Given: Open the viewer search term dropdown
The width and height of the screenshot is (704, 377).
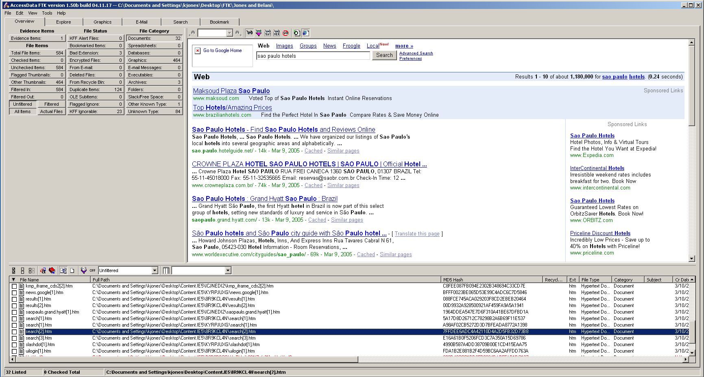Looking at the screenshot, I should pyautogui.click(x=229, y=33).
